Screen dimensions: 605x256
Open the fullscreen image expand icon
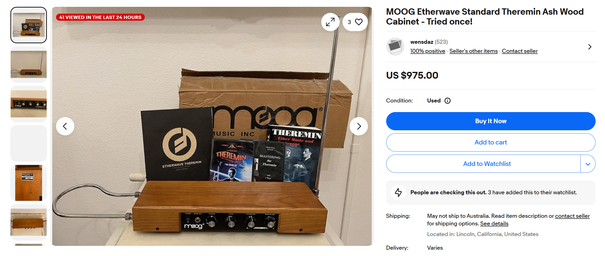(x=330, y=22)
